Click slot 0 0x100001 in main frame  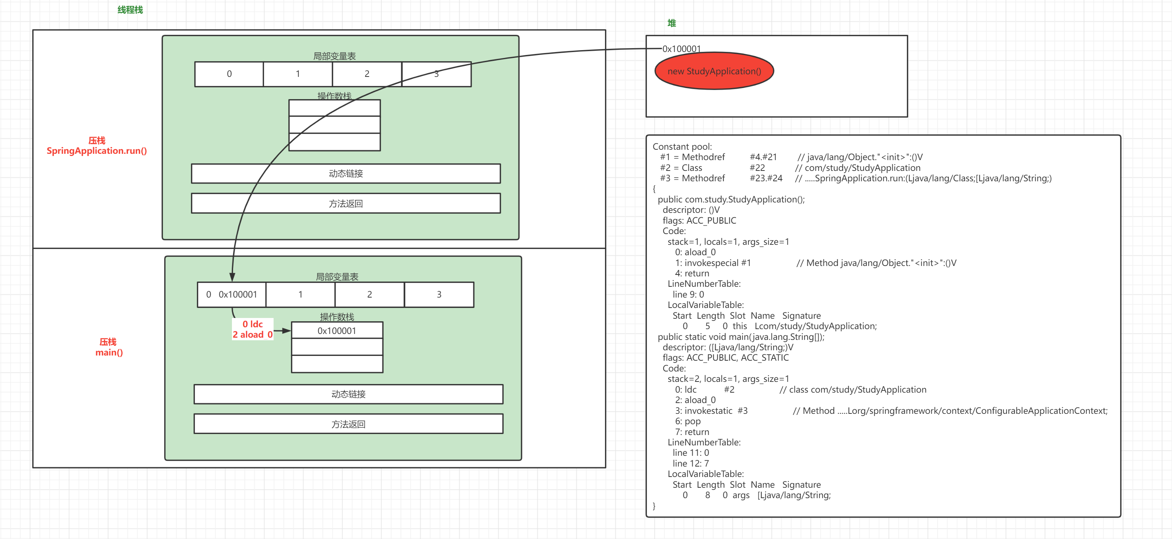click(x=231, y=294)
